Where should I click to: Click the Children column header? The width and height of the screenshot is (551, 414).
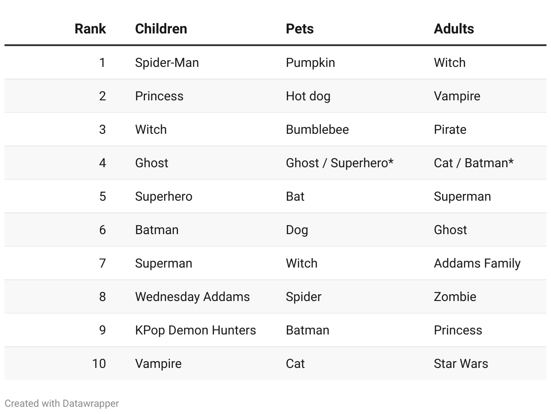tap(161, 28)
